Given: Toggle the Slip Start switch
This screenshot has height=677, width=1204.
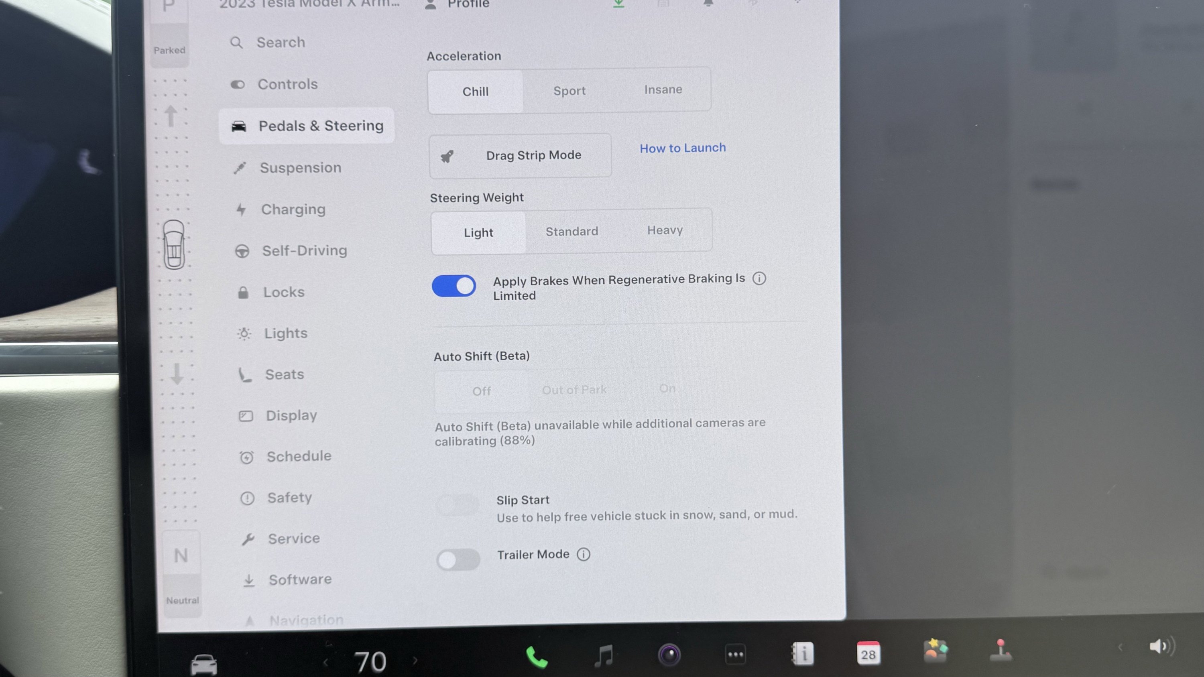Looking at the screenshot, I should (457, 504).
